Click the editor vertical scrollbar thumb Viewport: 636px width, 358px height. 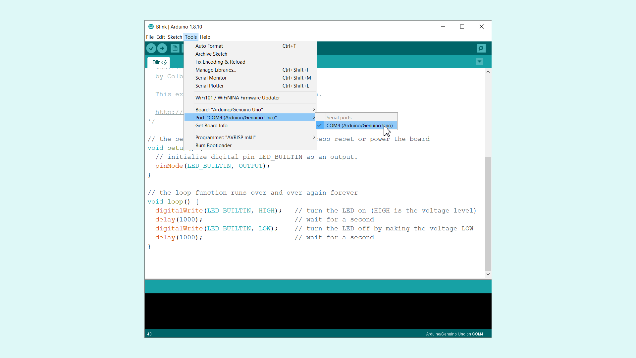click(488, 214)
